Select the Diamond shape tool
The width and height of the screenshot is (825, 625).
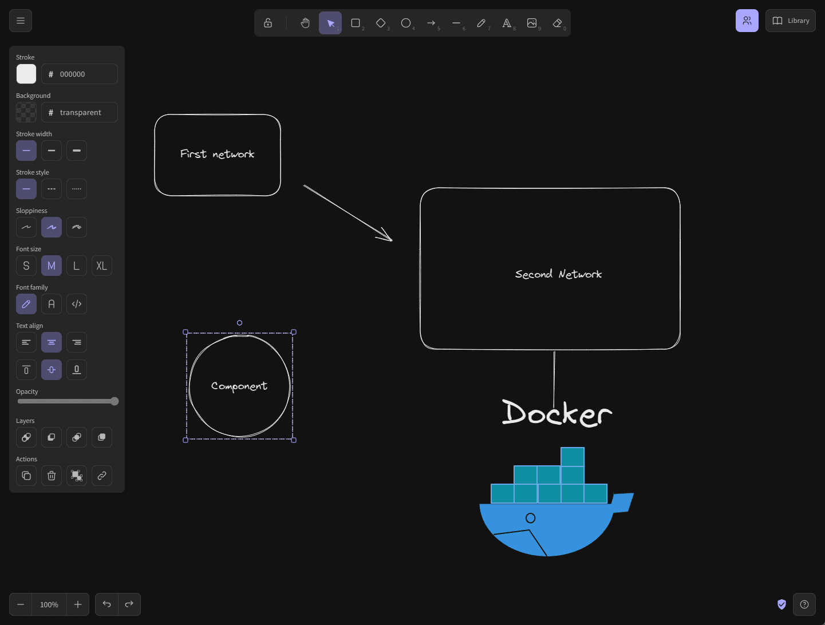[381, 23]
